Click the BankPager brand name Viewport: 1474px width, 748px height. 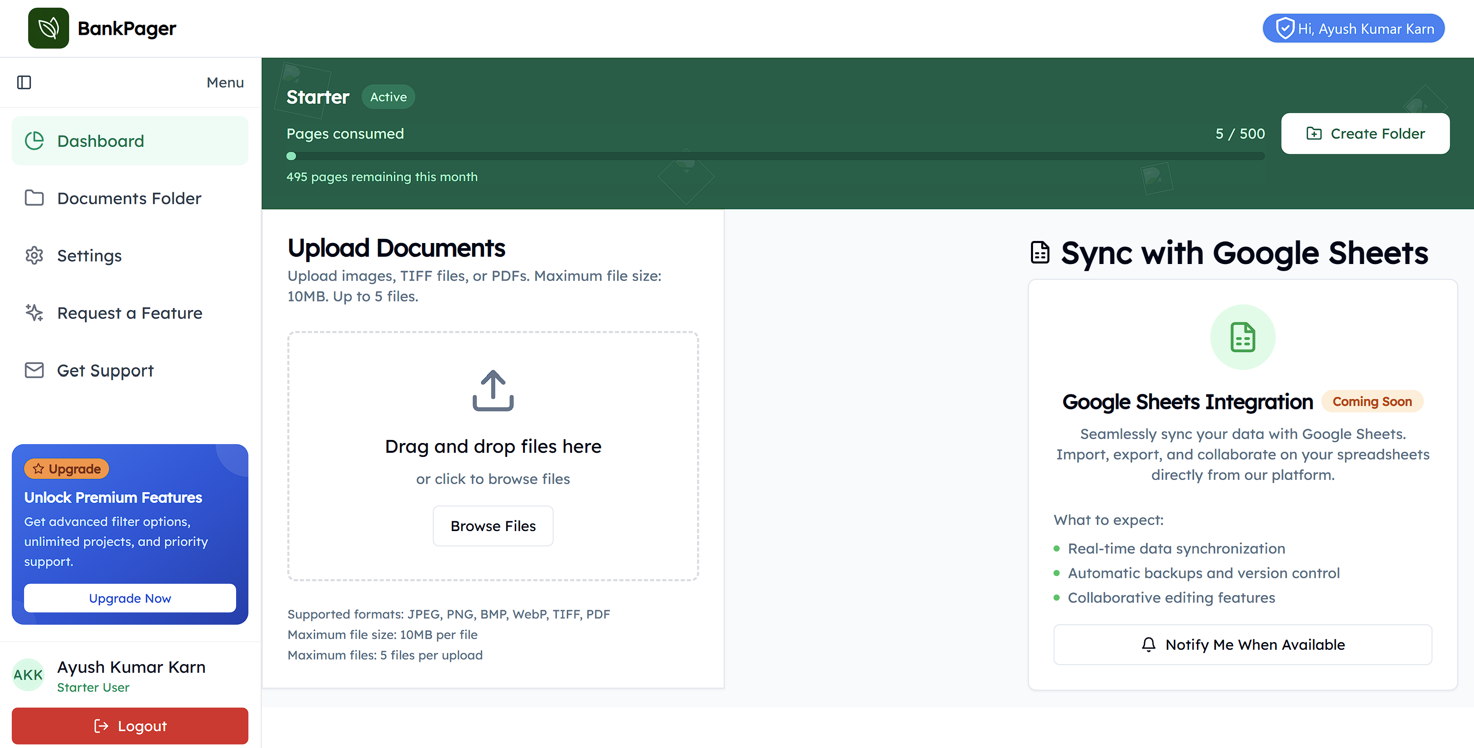pos(127,28)
